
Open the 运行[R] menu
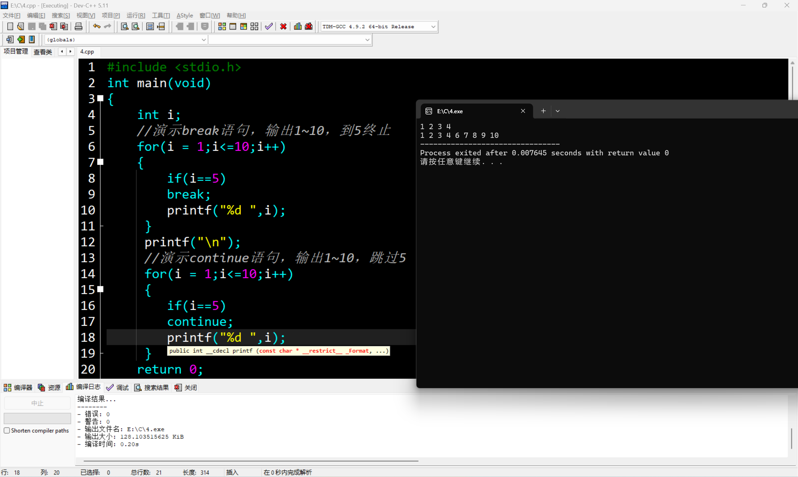coord(136,15)
